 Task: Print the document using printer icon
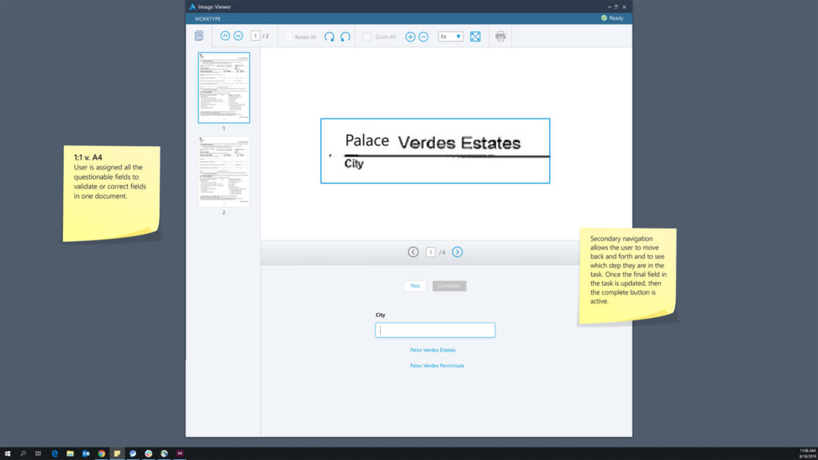(500, 37)
